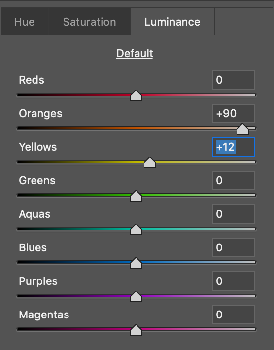Click the Oranges +90 value field

coord(234,113)
